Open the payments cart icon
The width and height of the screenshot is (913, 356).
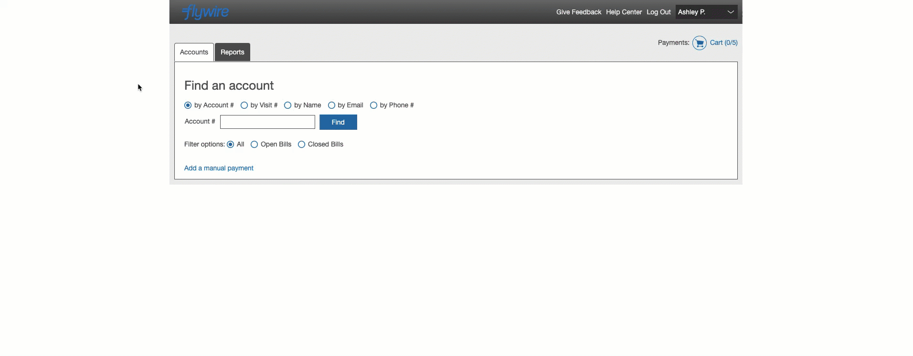[699, 43]
